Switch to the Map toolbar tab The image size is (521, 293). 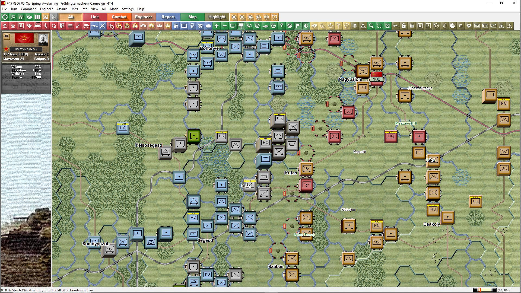click(x=192, y=17)
